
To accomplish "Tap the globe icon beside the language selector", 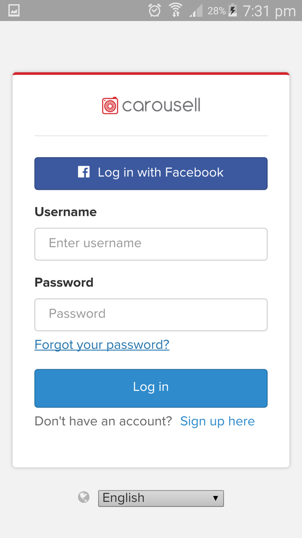I will coord(84,497).
